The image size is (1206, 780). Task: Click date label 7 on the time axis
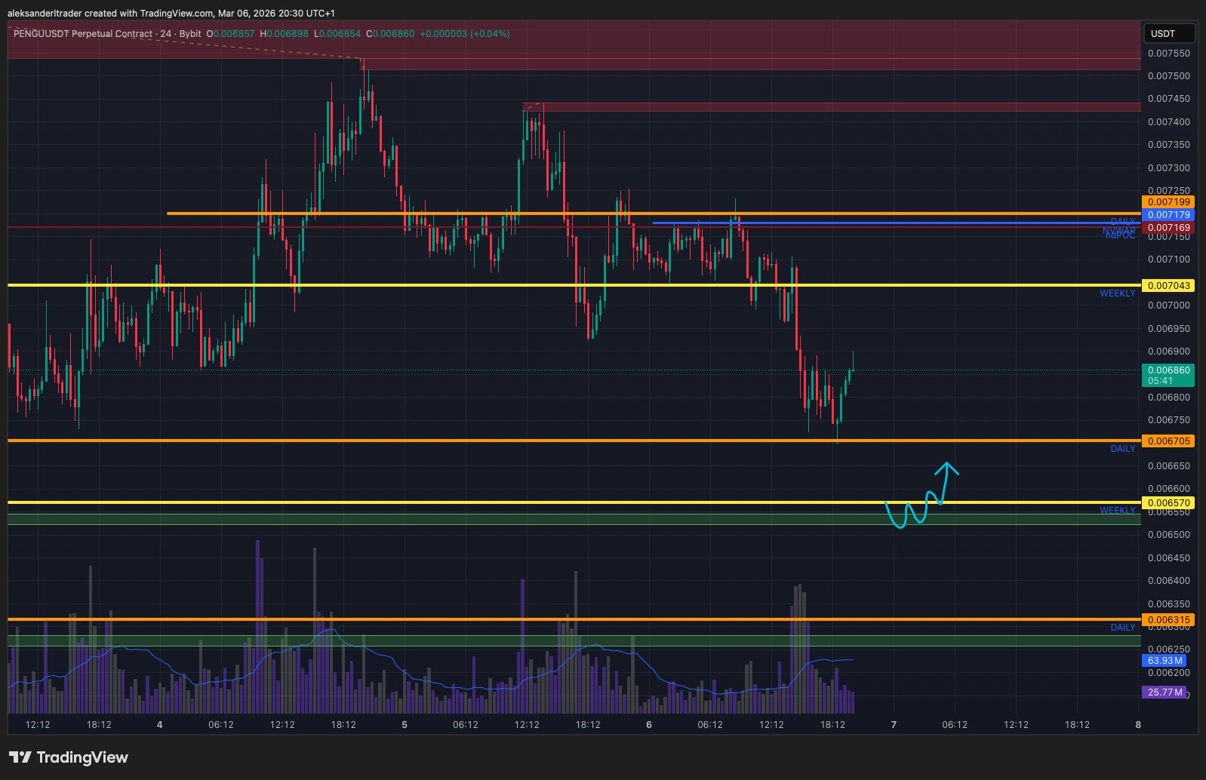click(x=894, y=725)
